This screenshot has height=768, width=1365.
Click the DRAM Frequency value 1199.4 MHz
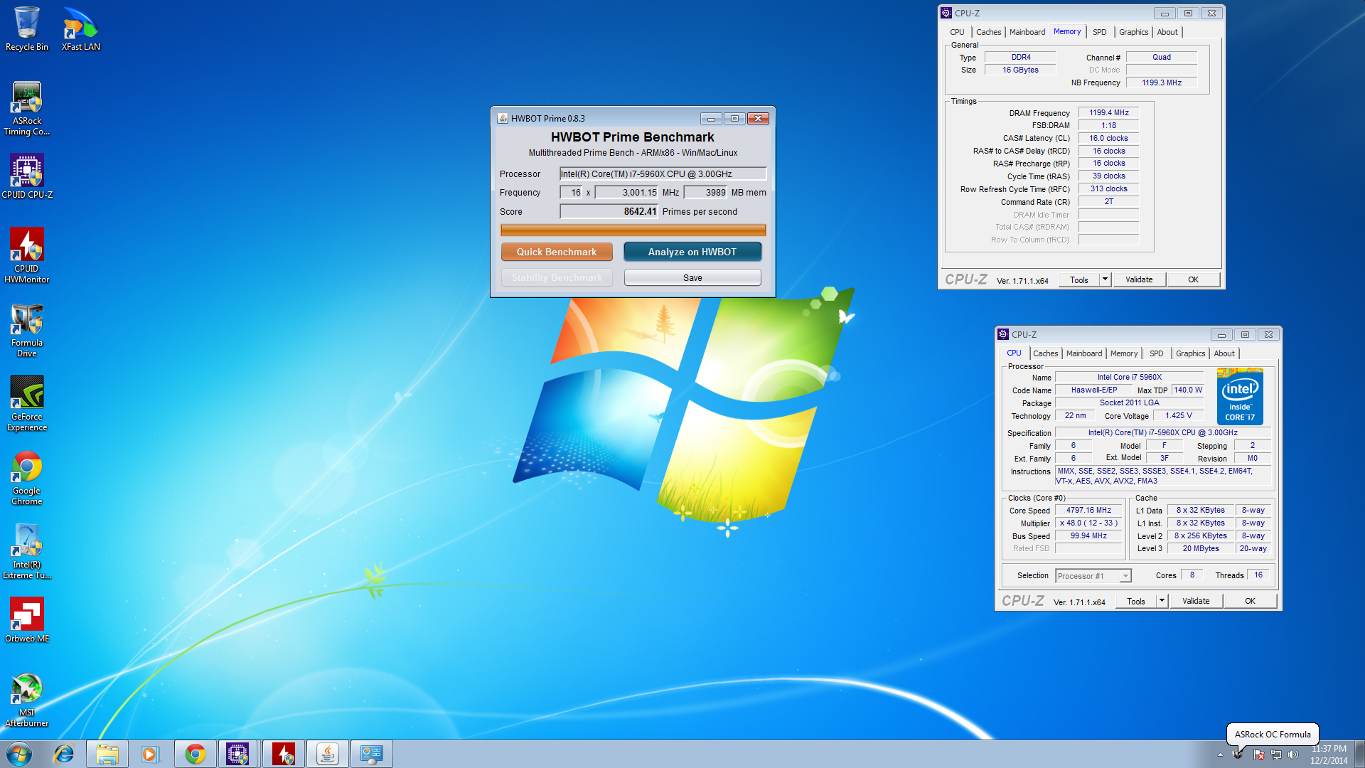coord(1108,112)
